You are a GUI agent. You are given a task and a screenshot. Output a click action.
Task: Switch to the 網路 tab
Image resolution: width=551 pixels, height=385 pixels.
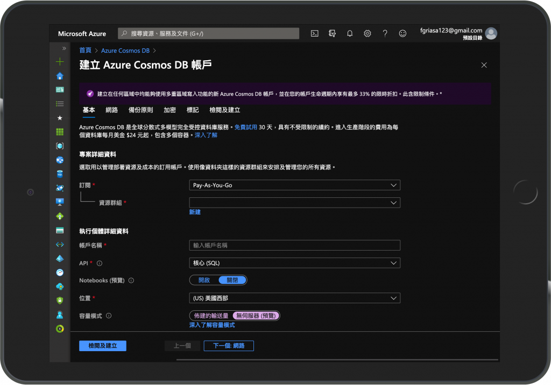(x=112, y=110)
